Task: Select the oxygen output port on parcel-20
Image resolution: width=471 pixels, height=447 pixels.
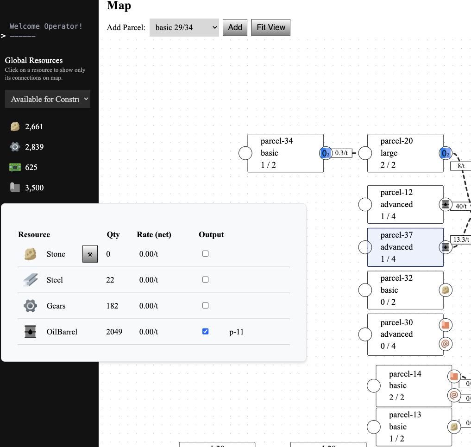Action: point(445,153)
